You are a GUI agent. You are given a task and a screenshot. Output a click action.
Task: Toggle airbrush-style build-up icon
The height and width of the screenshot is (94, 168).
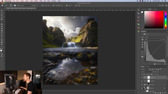click(x=53, y=5)
